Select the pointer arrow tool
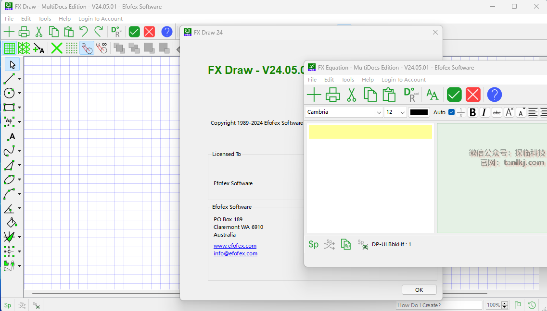Viewport: 547px width, 311px height. [12, 64]
